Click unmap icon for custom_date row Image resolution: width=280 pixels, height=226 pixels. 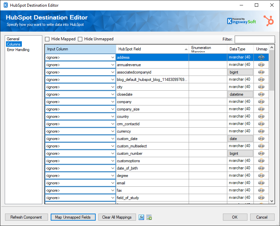261,139
